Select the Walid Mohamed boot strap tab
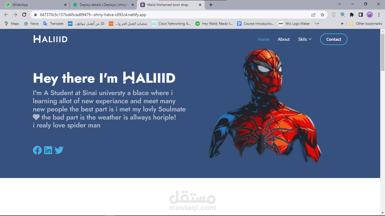 click(171, 5)
